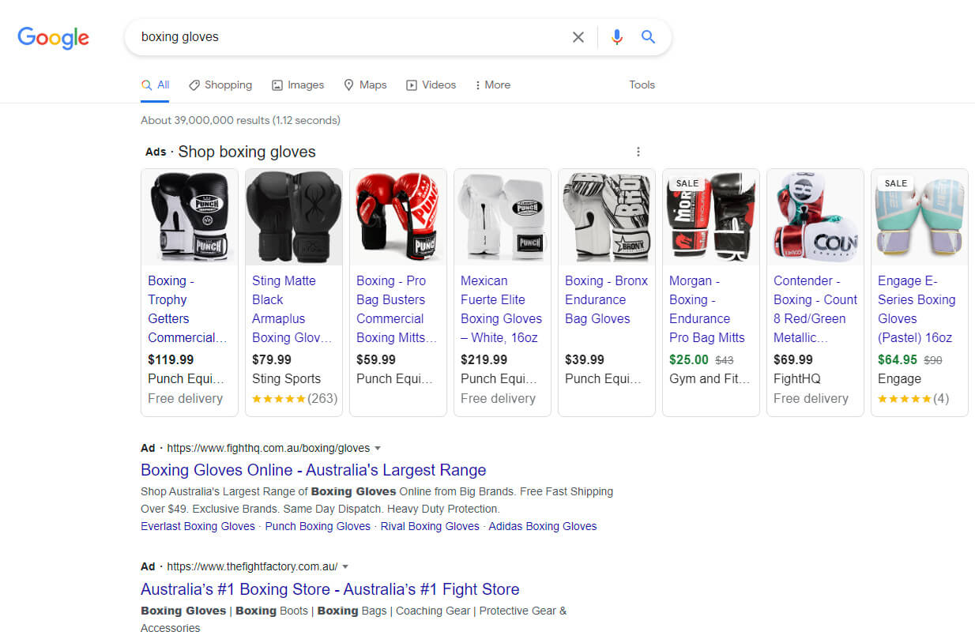Viewport: 975px width, 643px height.
Task: Click the $64.95 sale price
Action: [x=898, y=359]
